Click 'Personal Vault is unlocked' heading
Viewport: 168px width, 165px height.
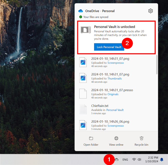point(115,27)
